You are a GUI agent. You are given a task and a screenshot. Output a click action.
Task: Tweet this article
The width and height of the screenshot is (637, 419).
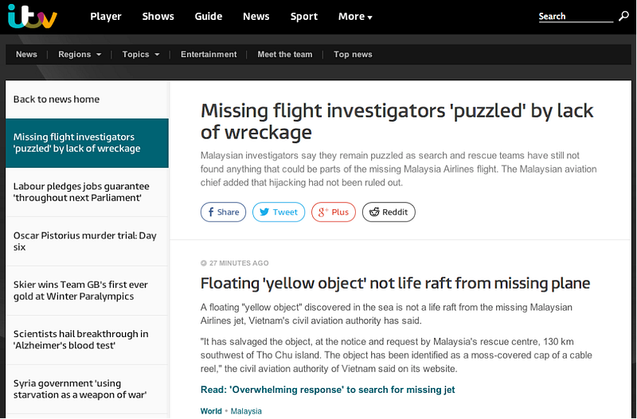[278, 212]
